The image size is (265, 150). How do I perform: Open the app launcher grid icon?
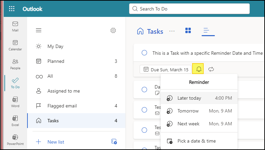(12, 8)
